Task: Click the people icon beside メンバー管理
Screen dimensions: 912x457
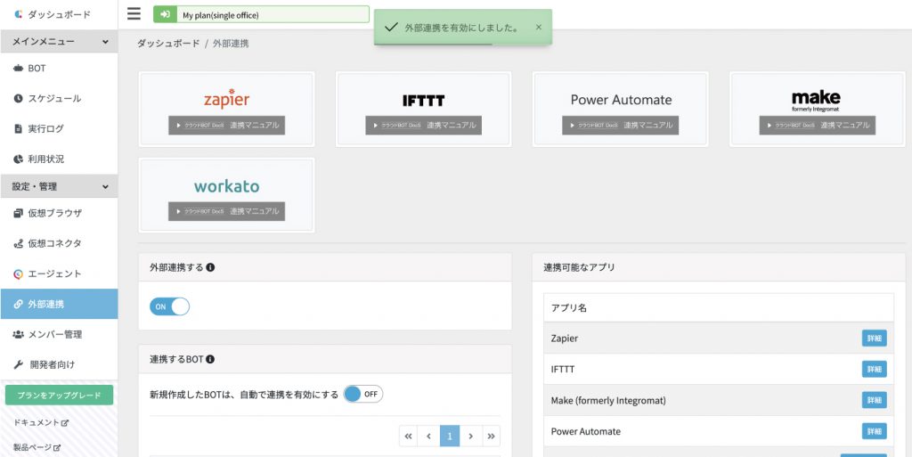Action: tap(18, 334)
